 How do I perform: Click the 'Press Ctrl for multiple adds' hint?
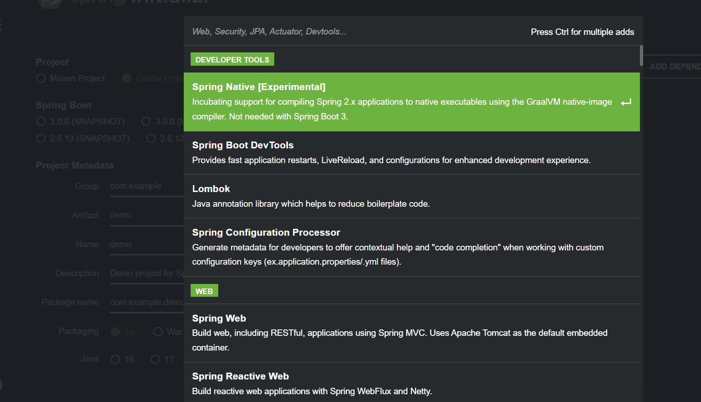click(x=582, y=32)
